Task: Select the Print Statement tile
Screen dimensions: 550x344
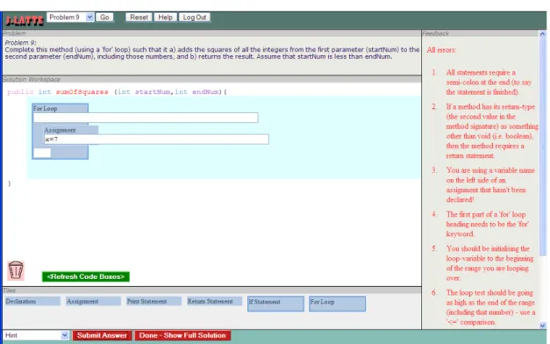Action: click(154, 301)
